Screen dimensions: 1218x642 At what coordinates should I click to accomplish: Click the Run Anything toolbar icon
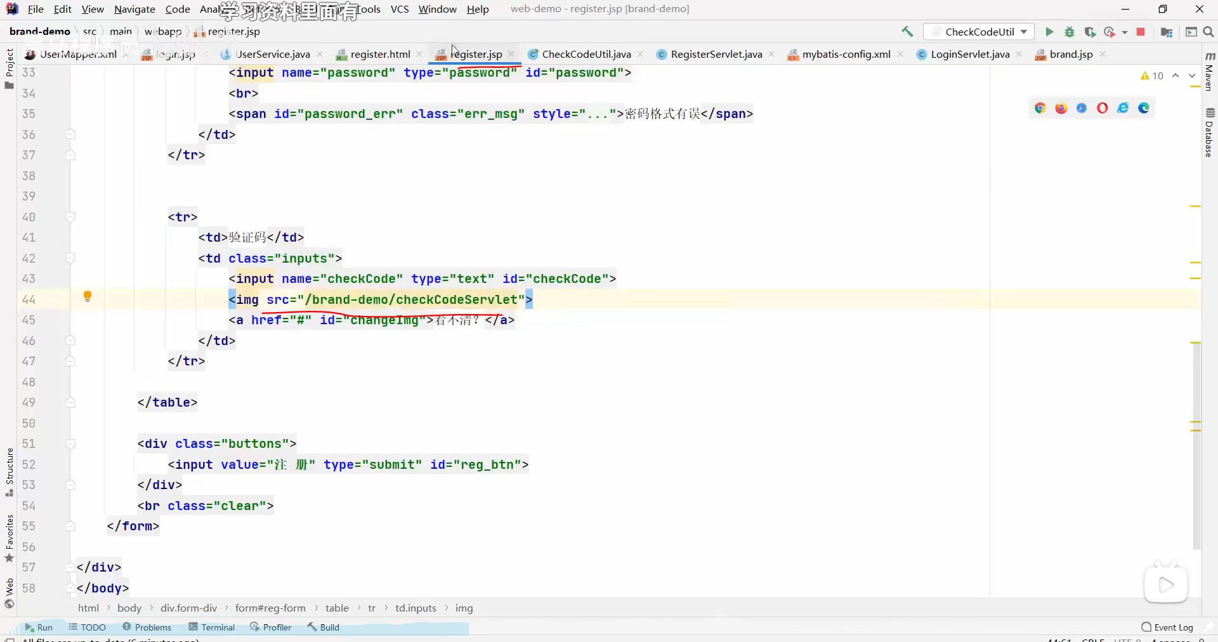pyautogui.click(x=1191, y=32)
